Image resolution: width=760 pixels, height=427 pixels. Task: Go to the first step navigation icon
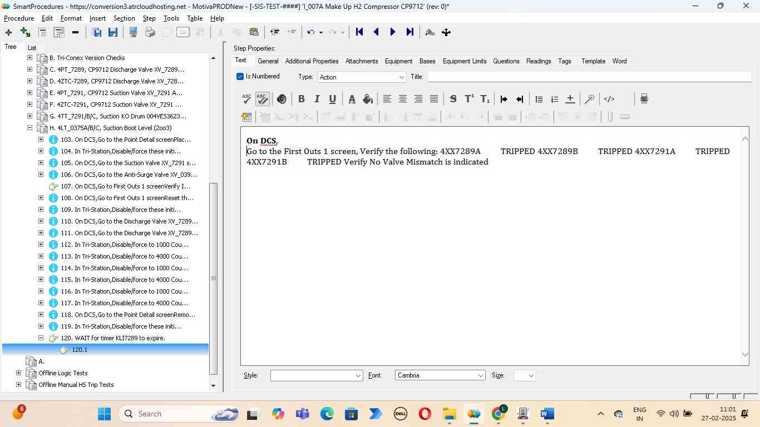point(359,32)
